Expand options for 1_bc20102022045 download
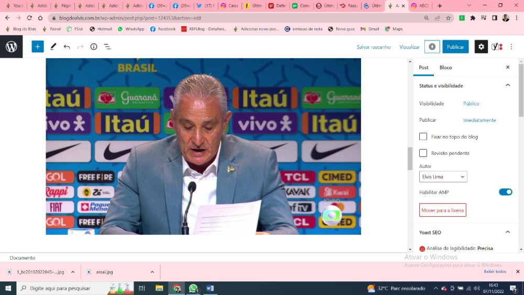524x295 pixels. pyautogui.click(x=73, y=272)
